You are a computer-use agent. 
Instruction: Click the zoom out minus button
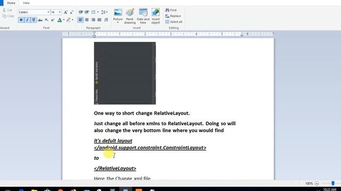pyautogui.click(x=316, y=184)
